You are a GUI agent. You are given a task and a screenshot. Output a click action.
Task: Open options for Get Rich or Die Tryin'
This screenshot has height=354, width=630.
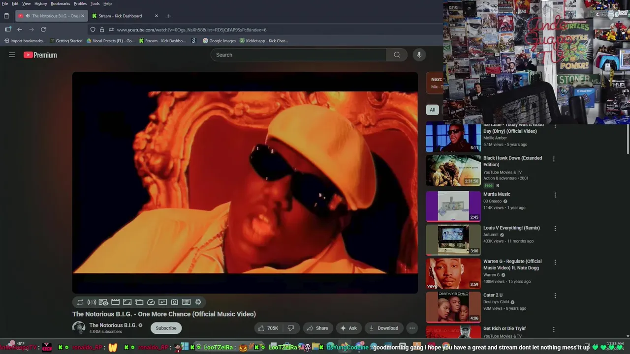point(554,329)
